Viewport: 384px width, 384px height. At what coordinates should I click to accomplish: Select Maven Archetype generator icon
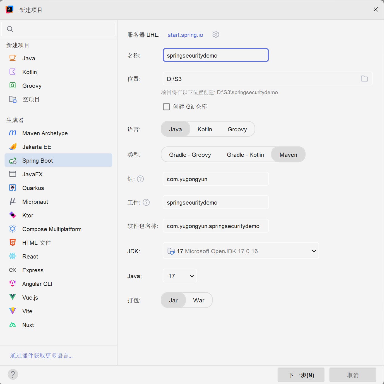point(13,133)
